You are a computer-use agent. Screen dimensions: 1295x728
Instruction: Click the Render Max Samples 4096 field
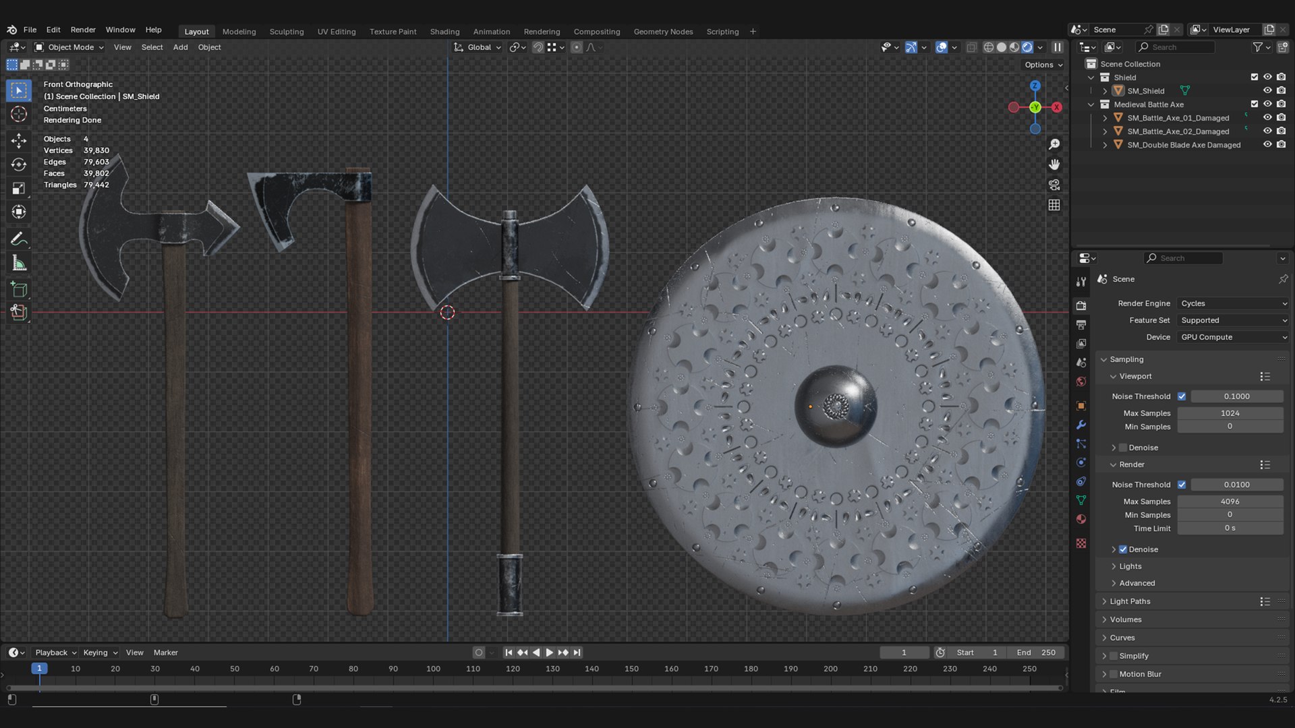1230,502
